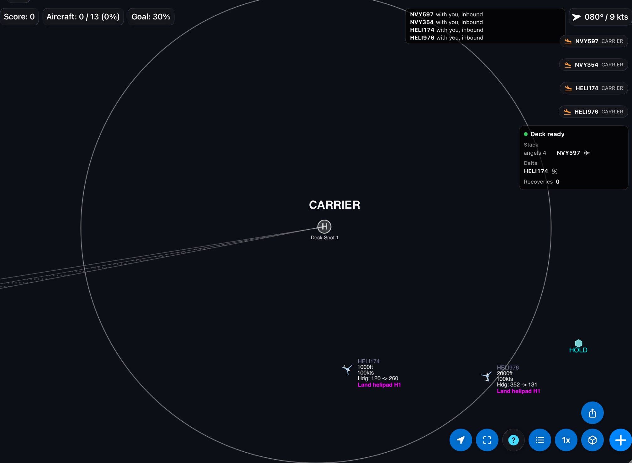Click HELI976's 'Hdg: 352 -> 131' readout
632x463 pixels.
(517, 384)
